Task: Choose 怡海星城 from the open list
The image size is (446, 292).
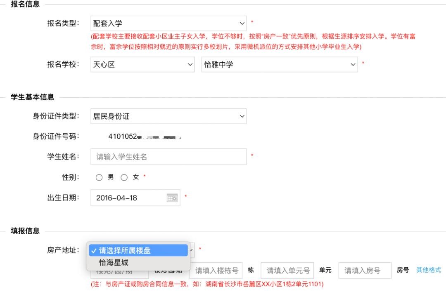Action: [x=114, y=263]
